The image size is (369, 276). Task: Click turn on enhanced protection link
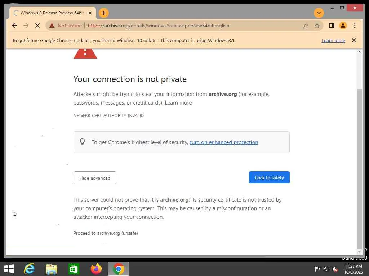click(x=224, y=142)
